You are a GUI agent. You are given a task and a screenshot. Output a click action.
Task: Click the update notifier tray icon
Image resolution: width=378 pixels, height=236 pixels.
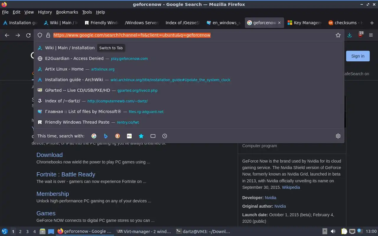click(360, 231)
